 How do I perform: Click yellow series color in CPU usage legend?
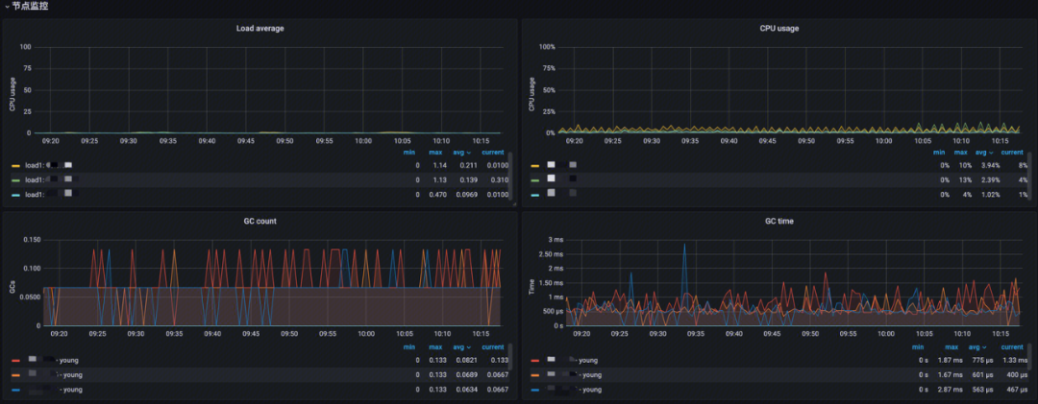pos(534,165)
